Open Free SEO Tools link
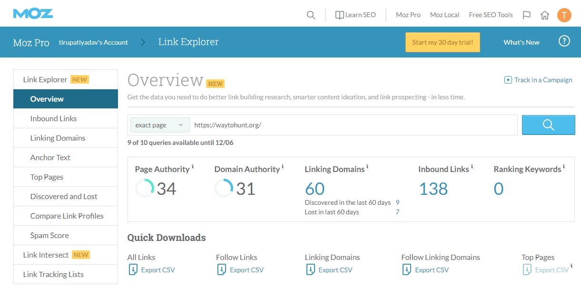Screen dimensions: 581x287 (x=491, y=15)
